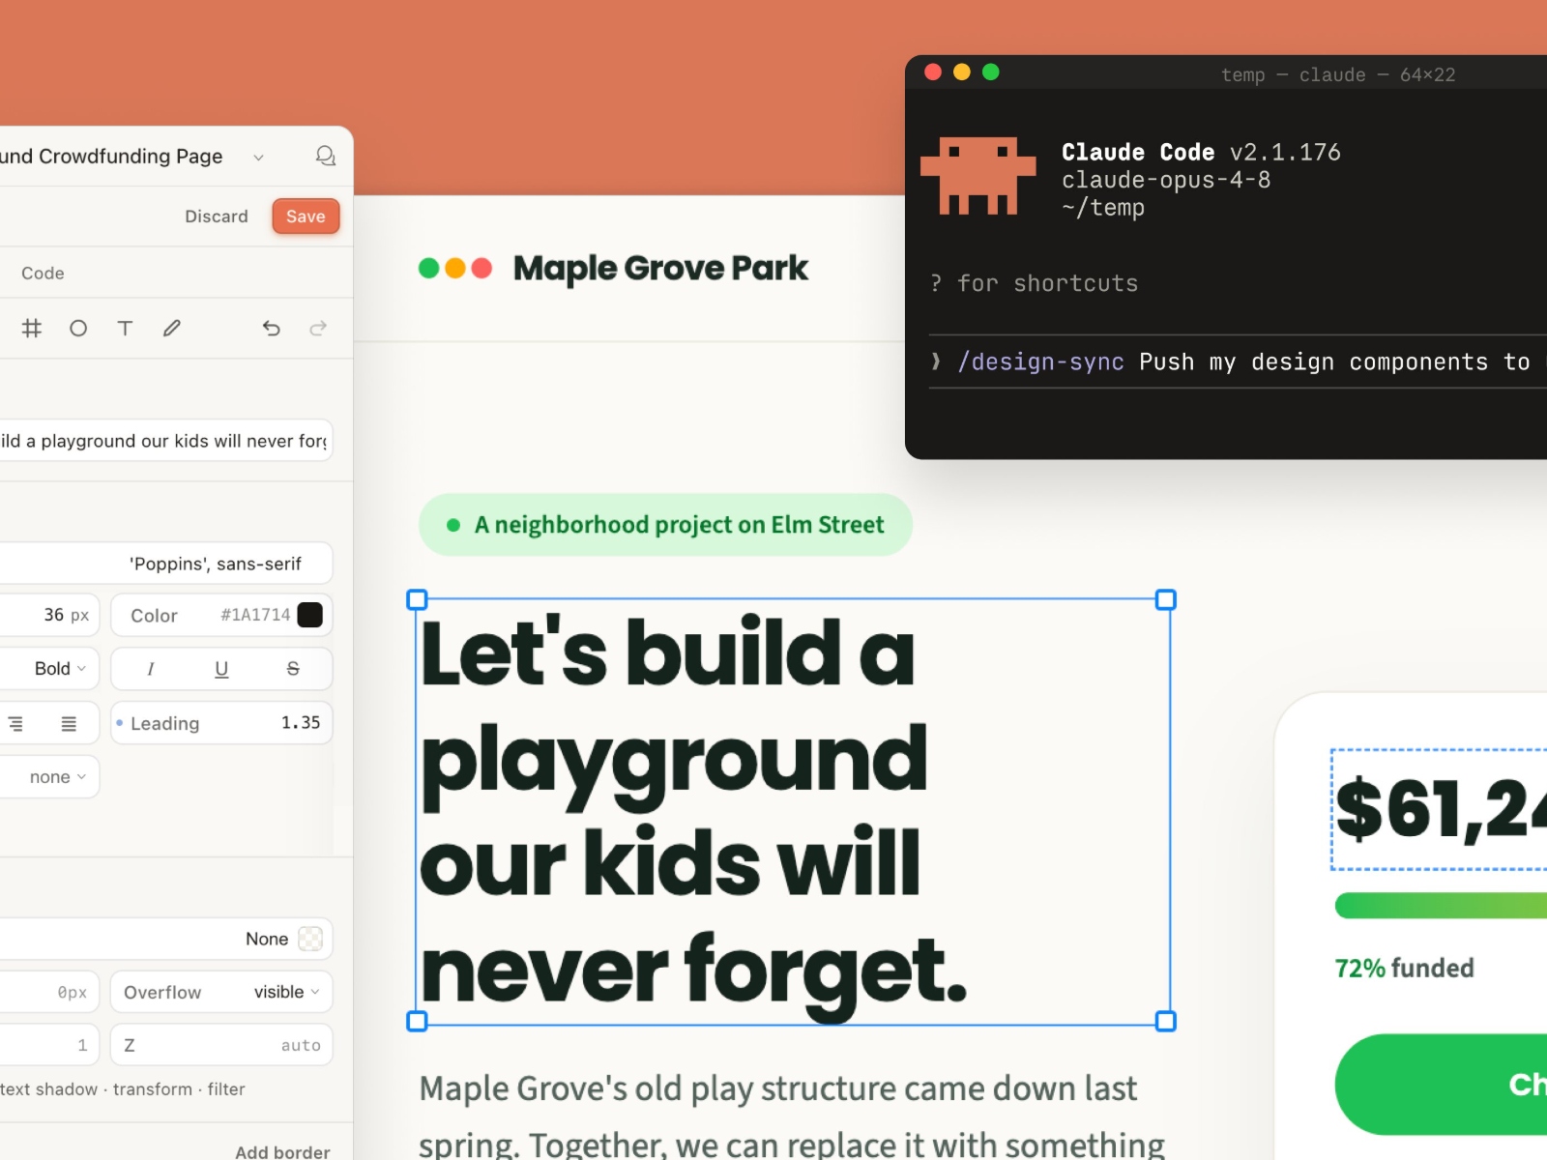The width and height of the screenshot is (1547, 1160).
Task: Open the comments chat bubble icon
Action: pos(326,156)
